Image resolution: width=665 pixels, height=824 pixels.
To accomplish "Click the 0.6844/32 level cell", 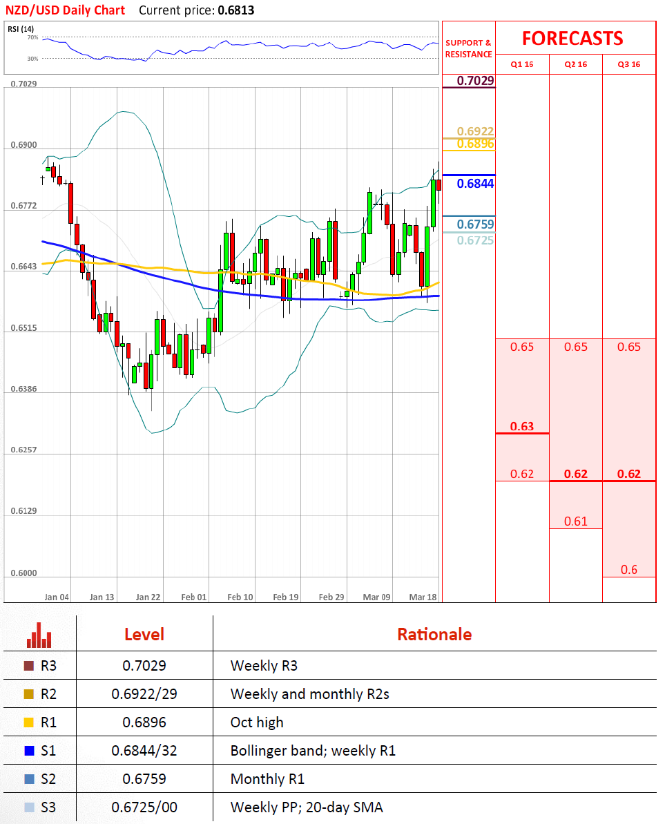I will click(144, 751).
